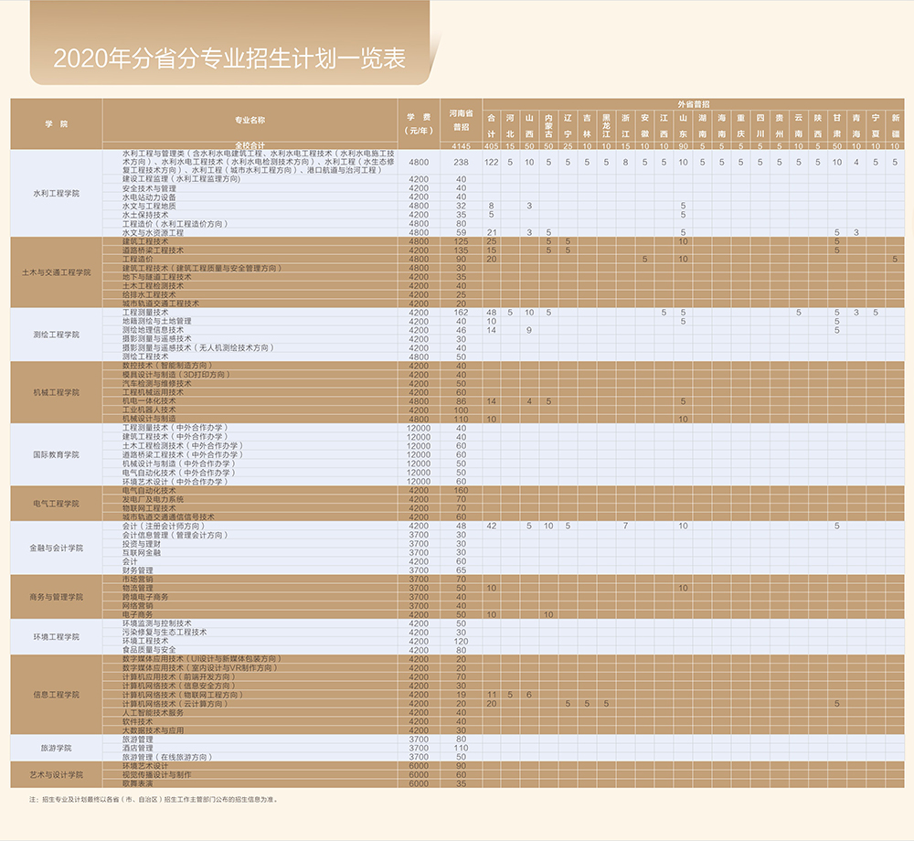
Task: Select the 土木与交通工程学院 college cell
Action: point(57,272)
